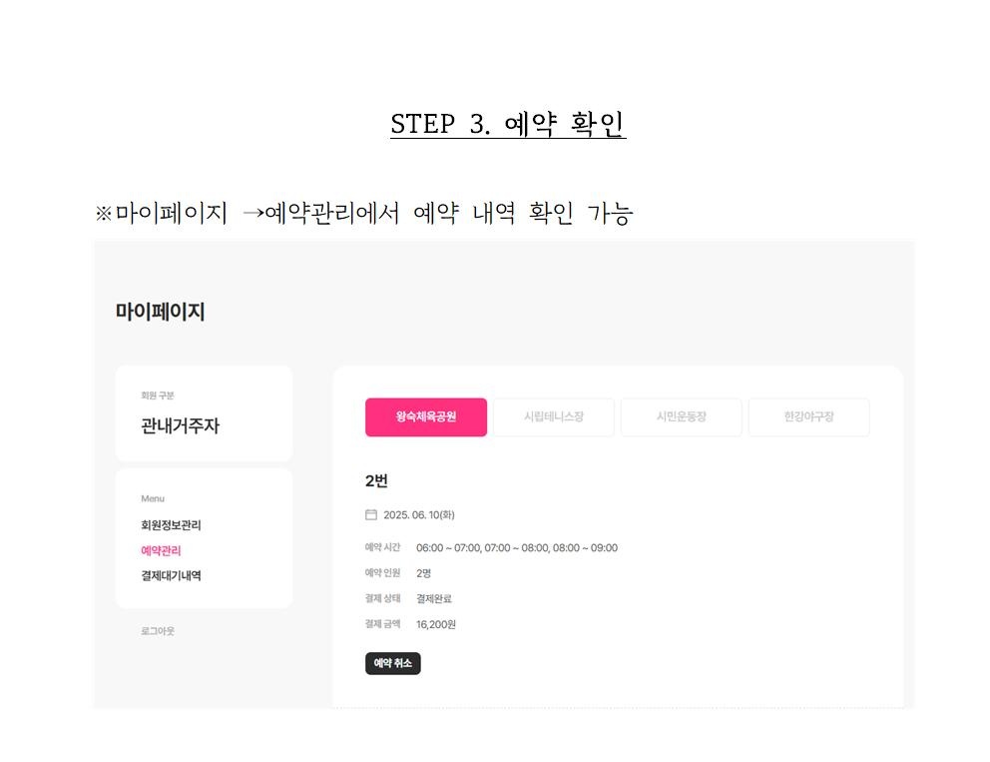Click the STEP 3. 예약 확인 title
The image size is (990, 762).
pos(508,124)
